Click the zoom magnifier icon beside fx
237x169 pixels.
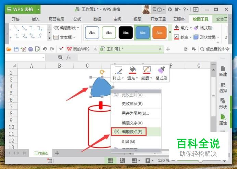point(60,57)
